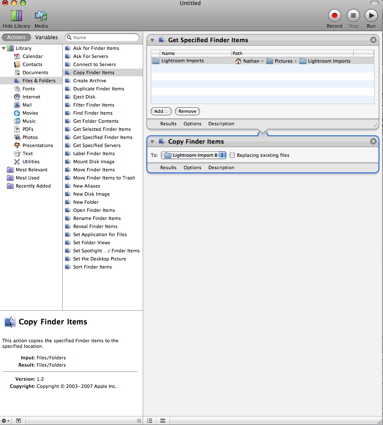
Task: Click the Name column header
Action: 196,53
